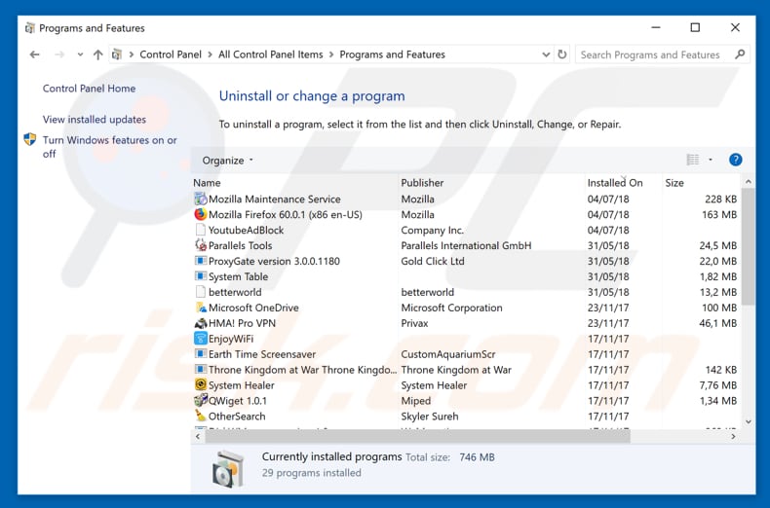Expand the address bar history dropdown
This screenshot has height=508, width=770.
(546, 54)
